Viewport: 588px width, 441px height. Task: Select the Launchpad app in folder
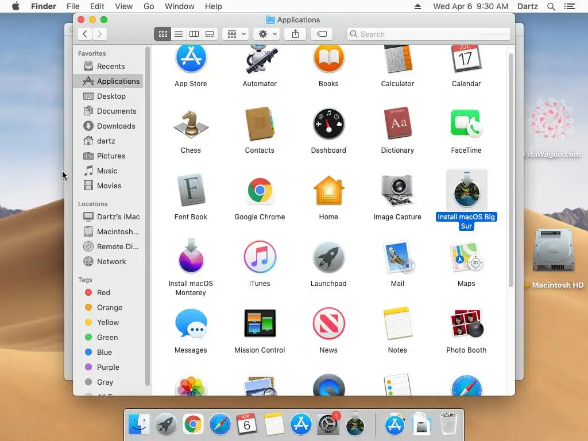coord(328,257)
